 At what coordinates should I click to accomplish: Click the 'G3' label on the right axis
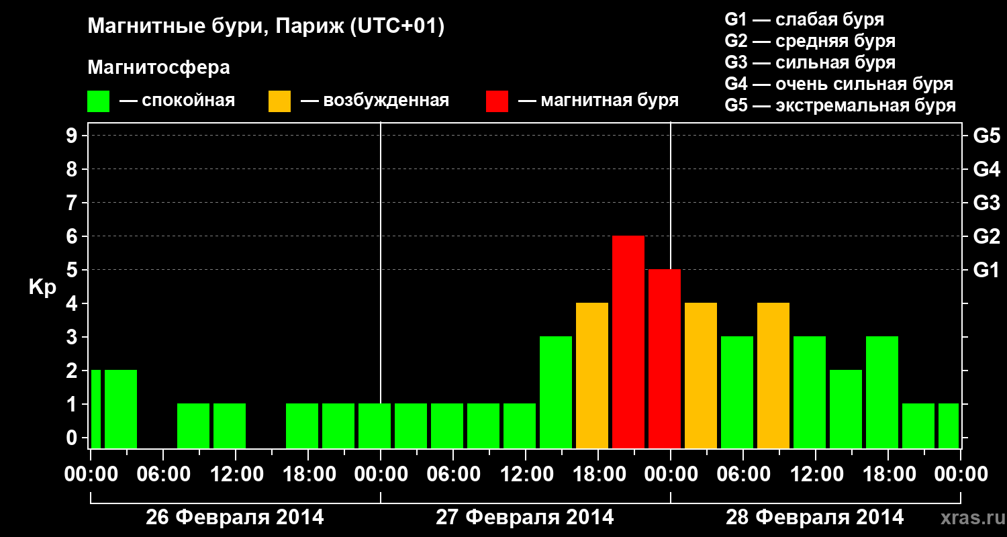click(x=986, y=203)
